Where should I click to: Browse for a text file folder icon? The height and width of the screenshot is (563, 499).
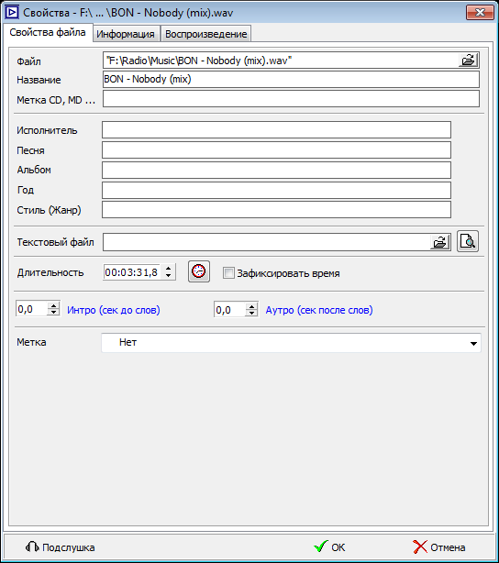pyautogui.click(x=440, y=242)
